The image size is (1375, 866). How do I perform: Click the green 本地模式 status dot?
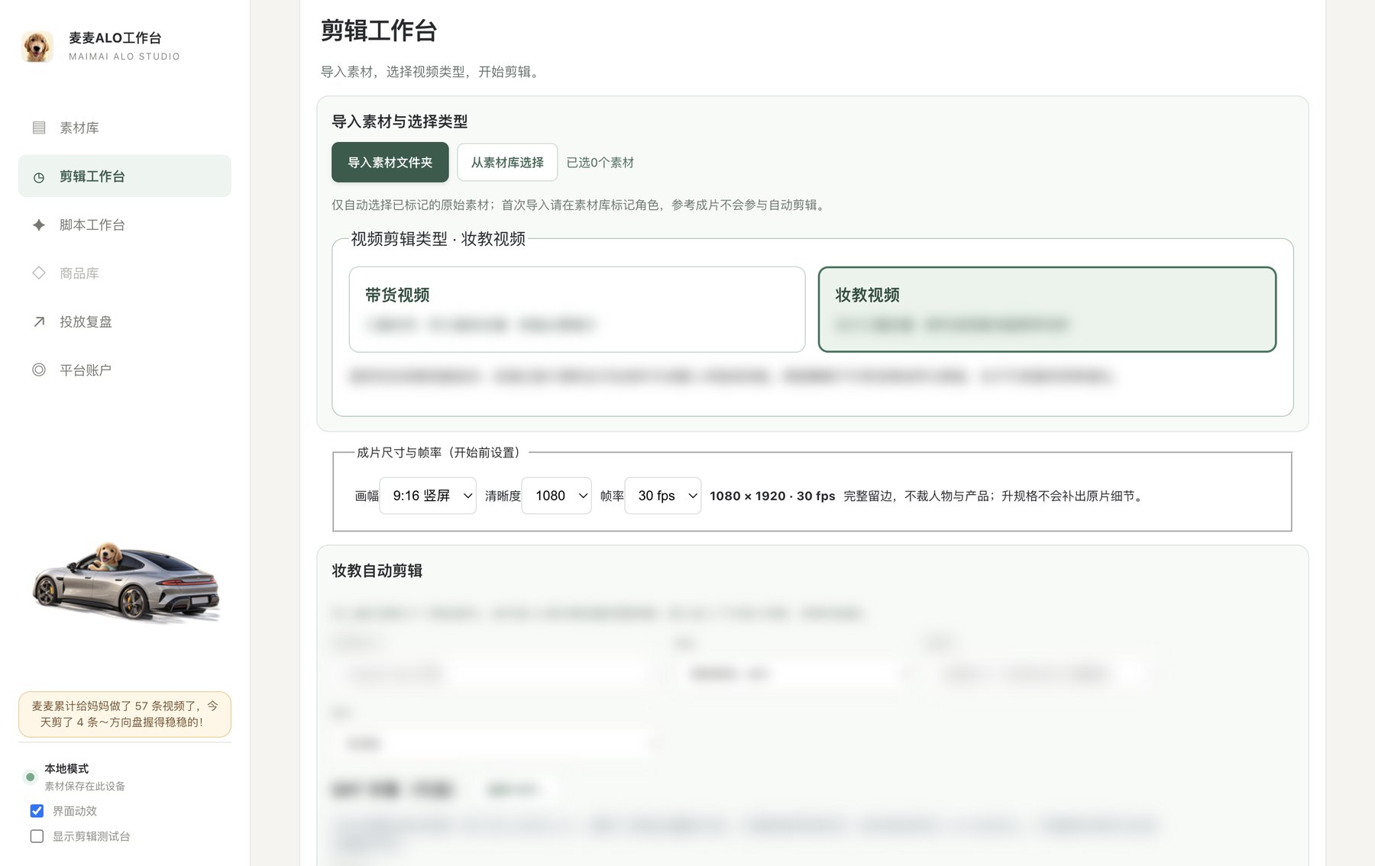(30, 777)
